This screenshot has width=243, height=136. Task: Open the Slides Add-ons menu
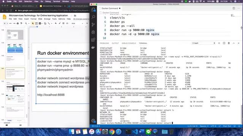tap(62, 19)
